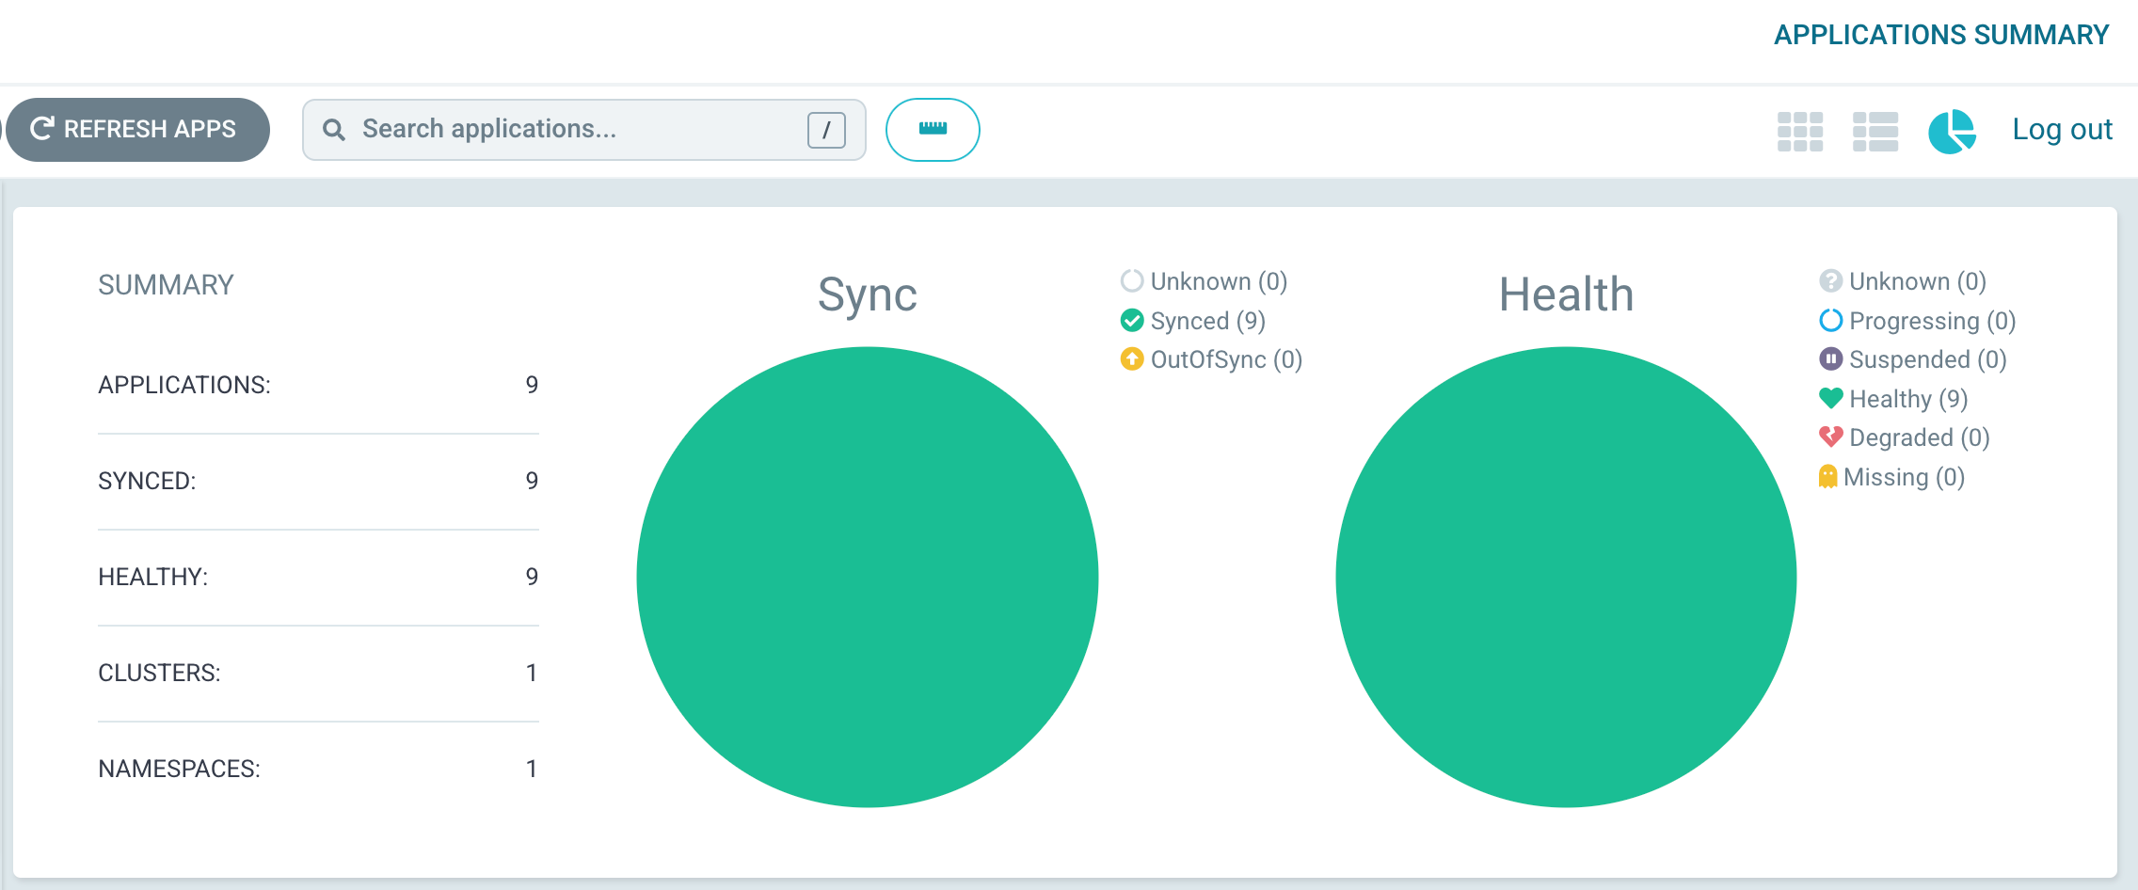Click the "Synced (9)" legend text
Screen dimensions: 2138x890
[1208, 322]
